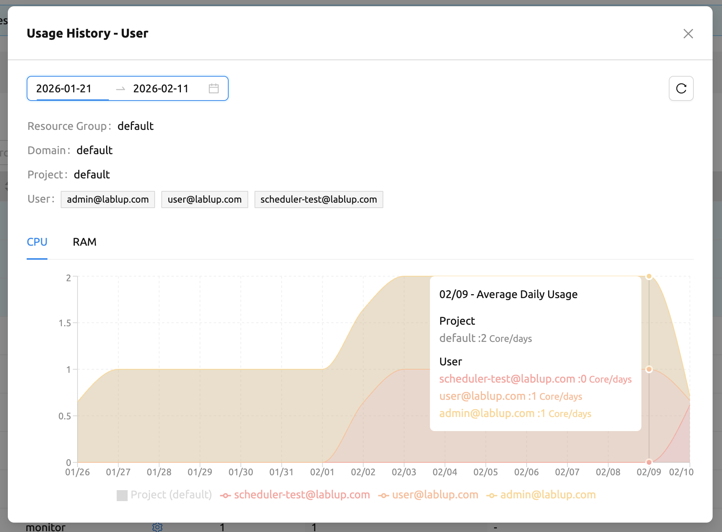Image resolution: width=722 pixels, height=532 pixels.
Task: Click the start date 2026-01-21 field
Action: coord(72,89)
